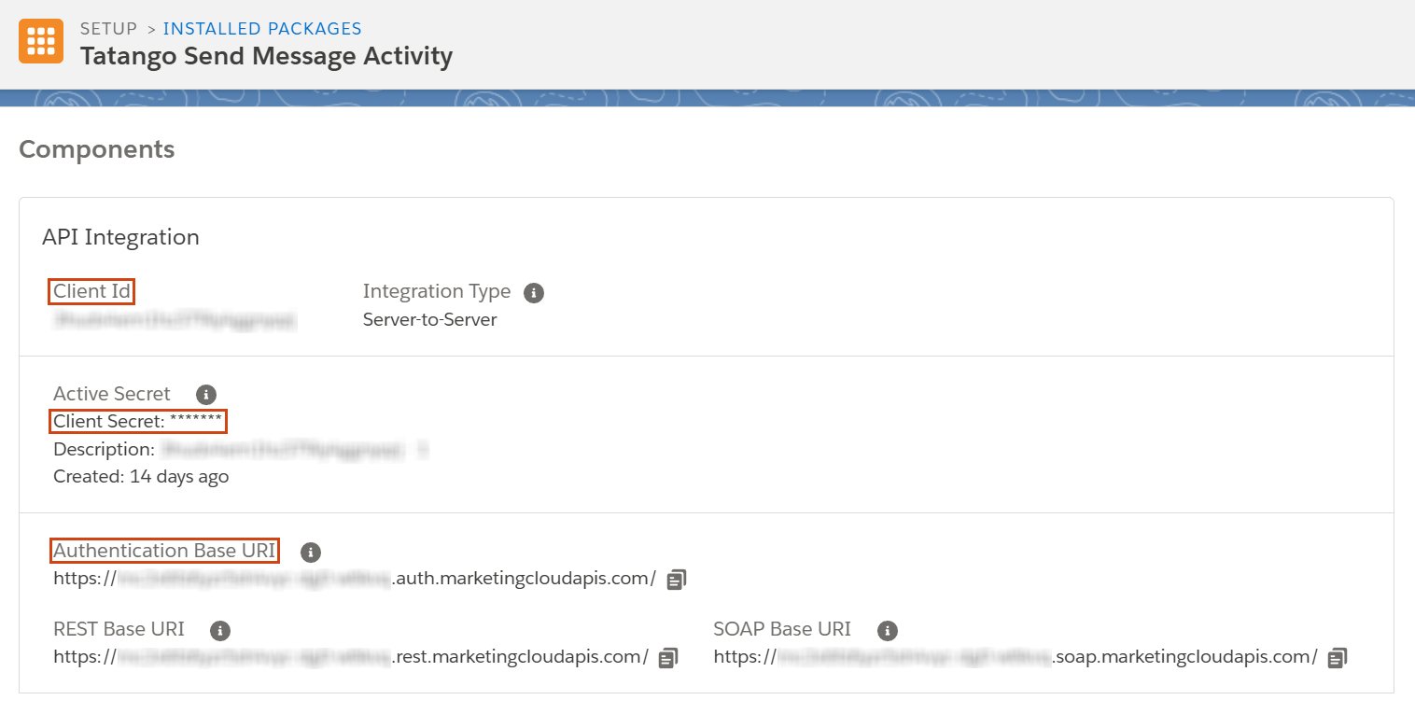Click the Active Secret label
The width and height of the screenshot is (1415, 714).
click(x=112, y=394)
